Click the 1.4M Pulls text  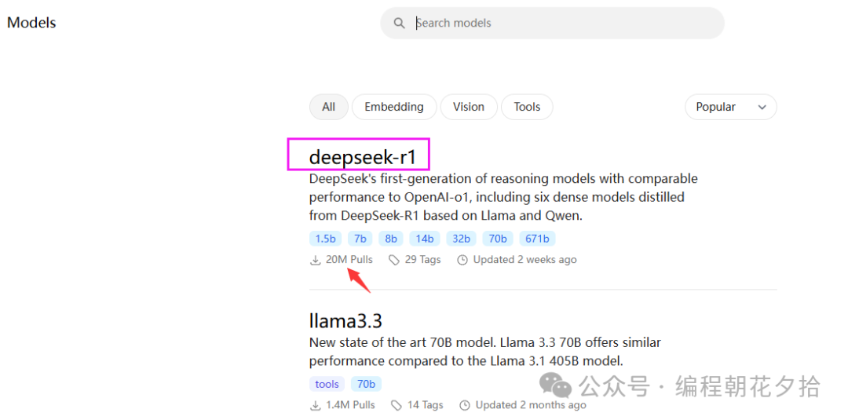[350, 405]
